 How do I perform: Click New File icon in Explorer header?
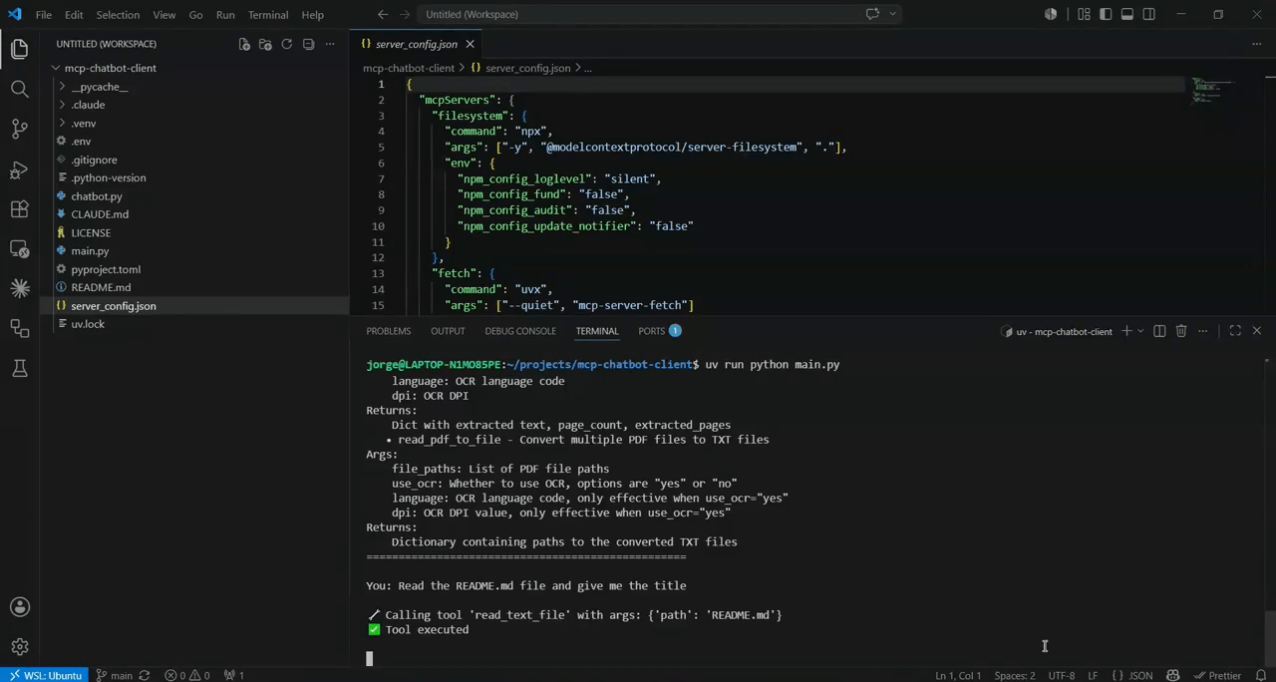click(x=244, y=44)
